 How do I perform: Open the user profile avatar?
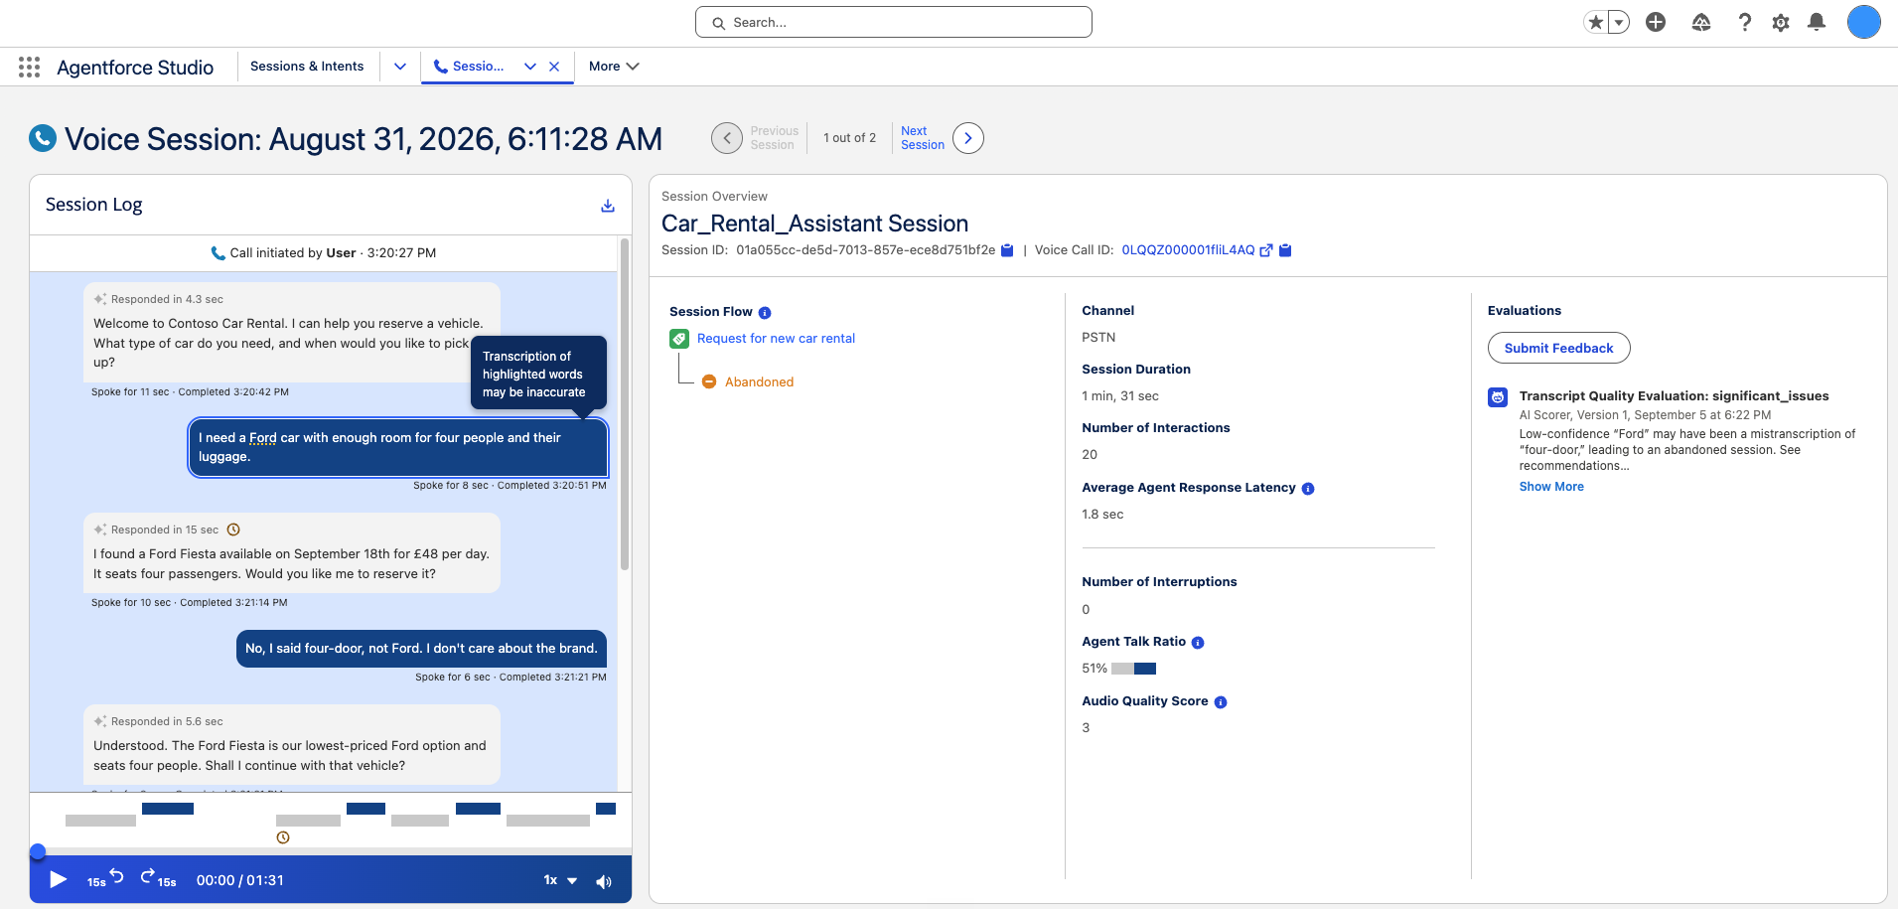tap(1863, 22)
